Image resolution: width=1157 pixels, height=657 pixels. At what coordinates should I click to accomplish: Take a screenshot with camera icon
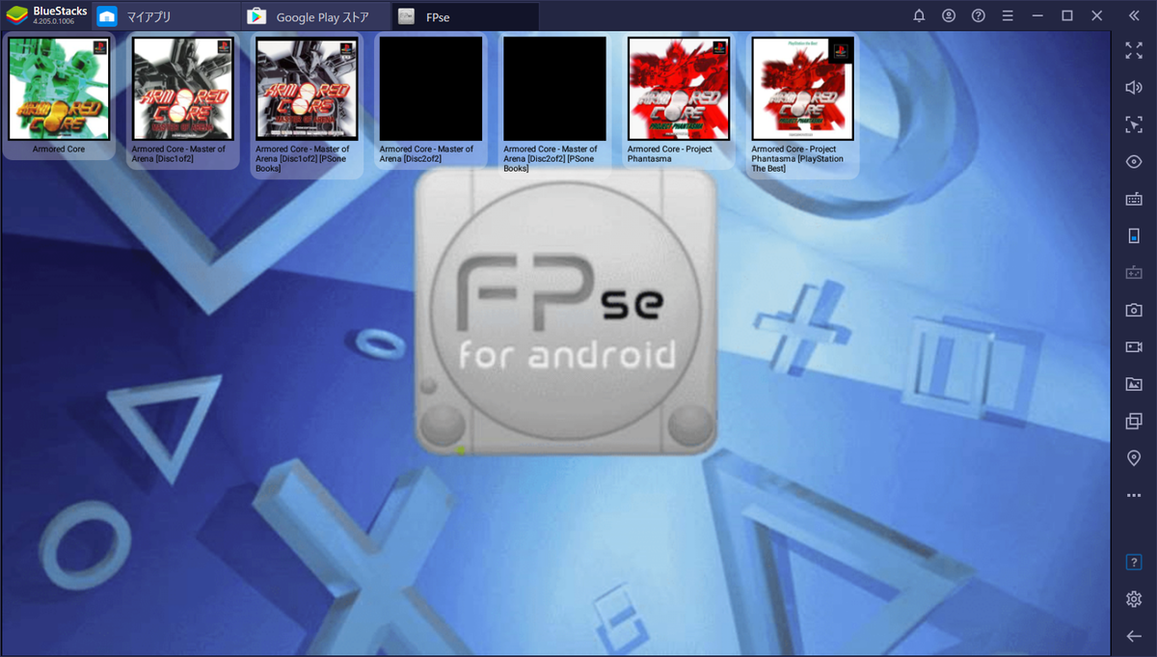1134,310
